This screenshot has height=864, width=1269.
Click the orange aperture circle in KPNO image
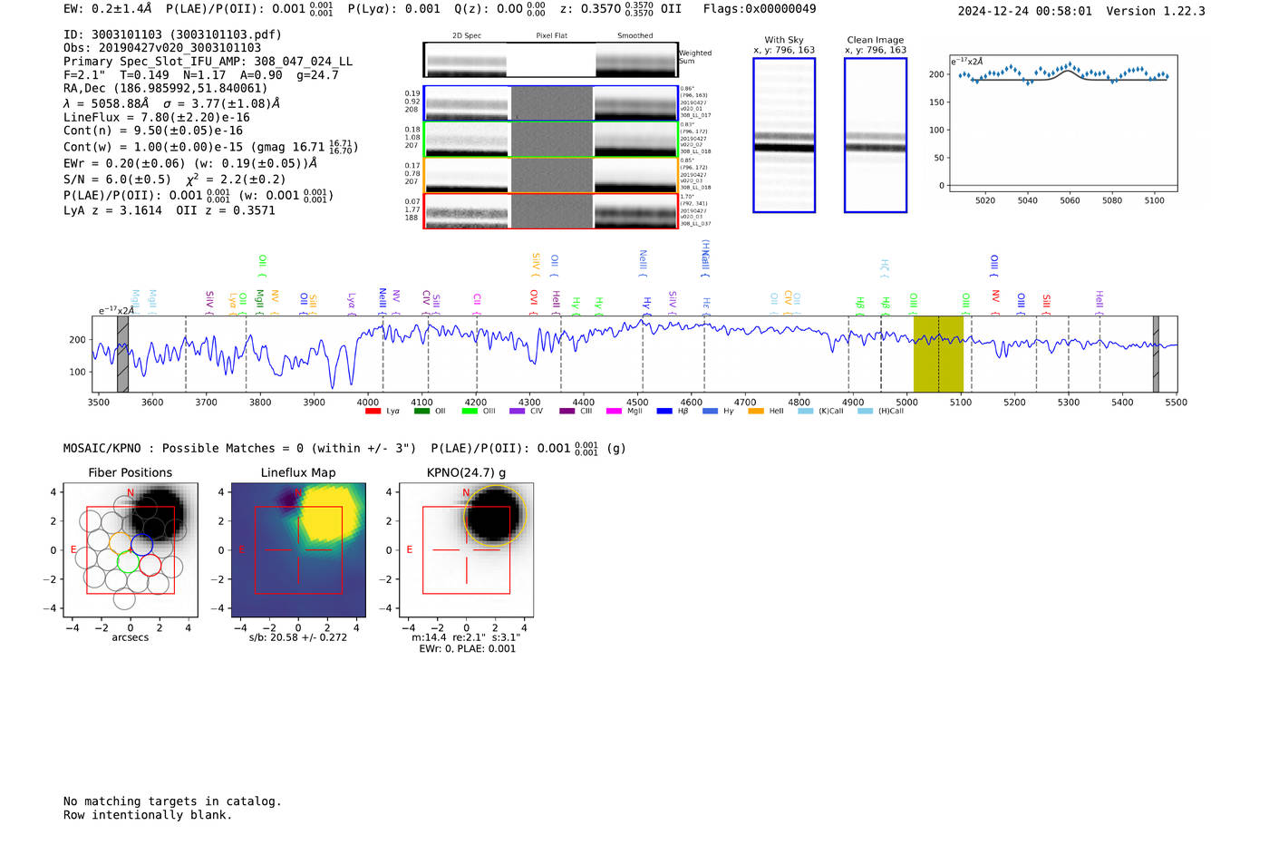tap(494, 515)
